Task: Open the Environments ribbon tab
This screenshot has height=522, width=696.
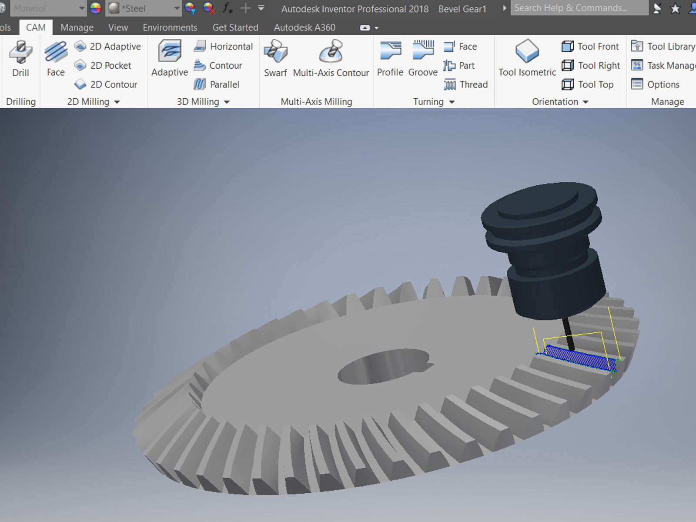Action: pyautogui.click(x=170, y=27)
